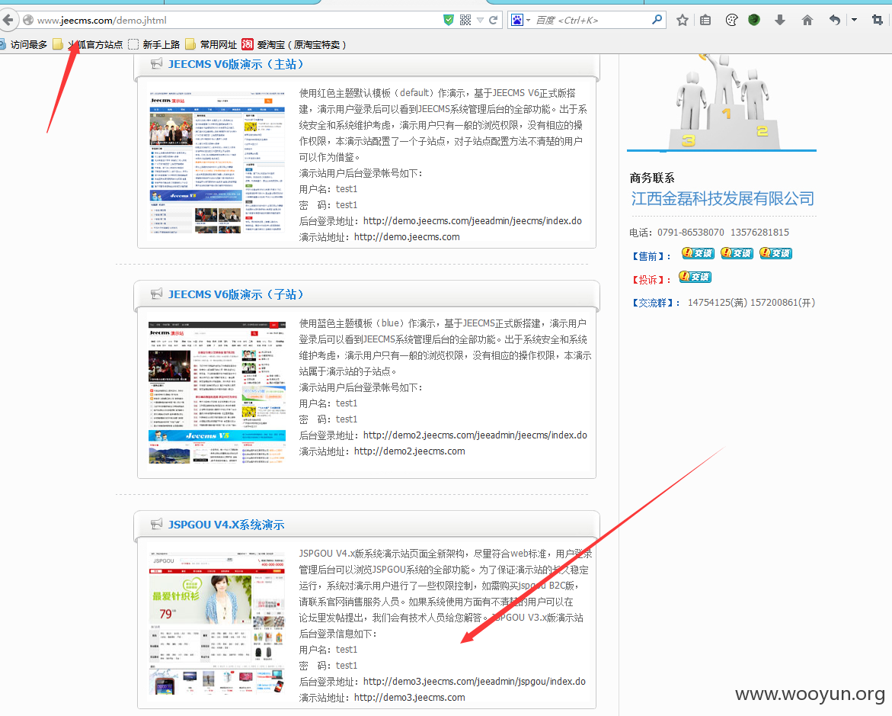Click the 投诉 QQ chat button
The height and width of the screenshot is (716, 892).
(x=695, y=278)
